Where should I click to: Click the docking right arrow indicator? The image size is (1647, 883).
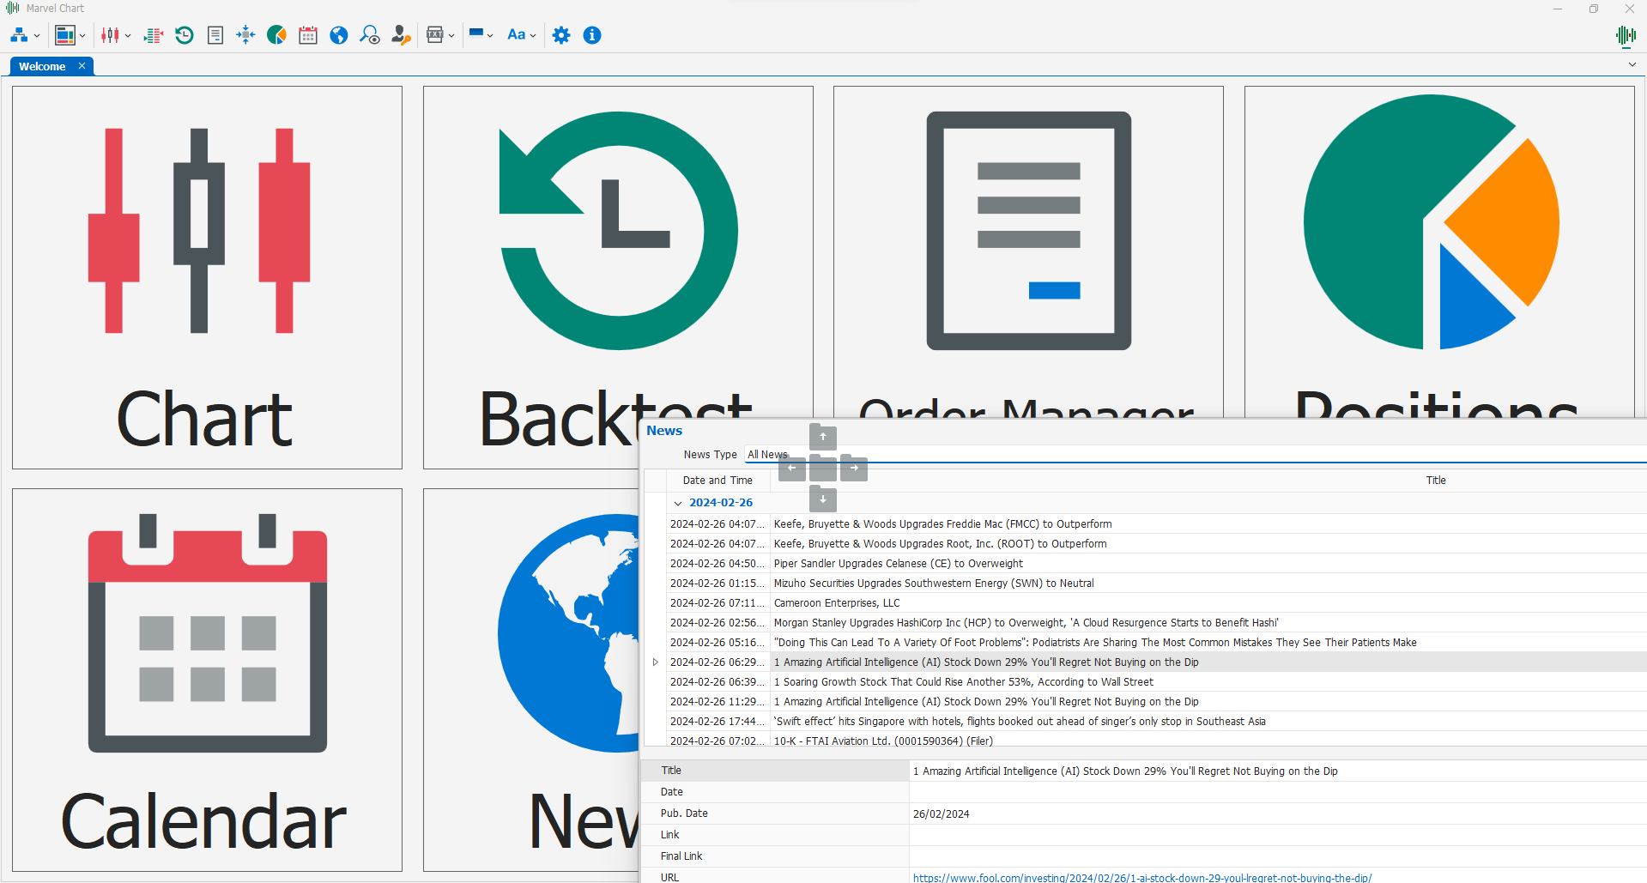[x=854, y=469]
